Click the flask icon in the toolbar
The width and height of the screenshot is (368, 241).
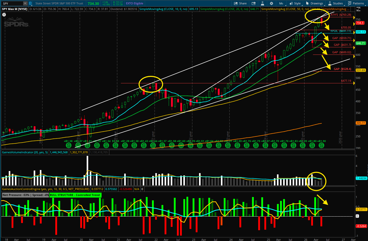click(262, 3)
